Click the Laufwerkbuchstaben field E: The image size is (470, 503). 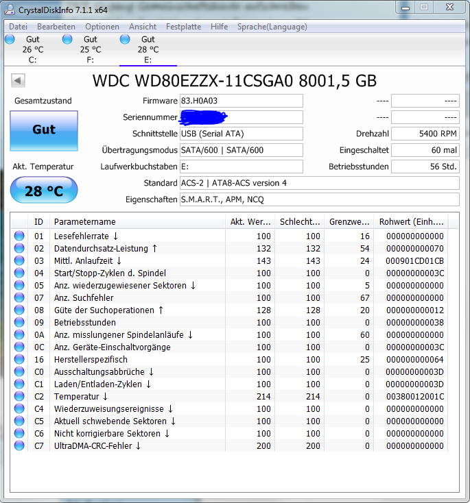coord(242,167)
